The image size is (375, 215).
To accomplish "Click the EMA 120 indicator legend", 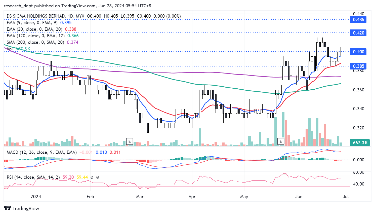I will click(x=35, y=36).
